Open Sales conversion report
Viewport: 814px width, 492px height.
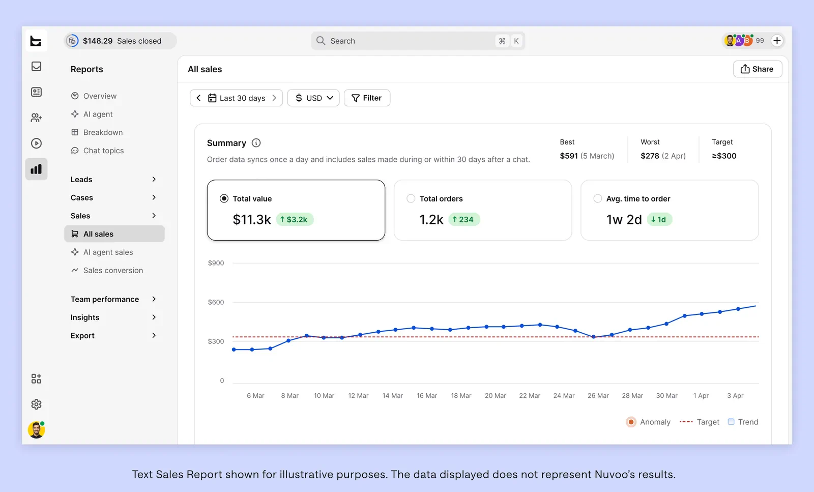pyautogui.click(x=107, y=271)
